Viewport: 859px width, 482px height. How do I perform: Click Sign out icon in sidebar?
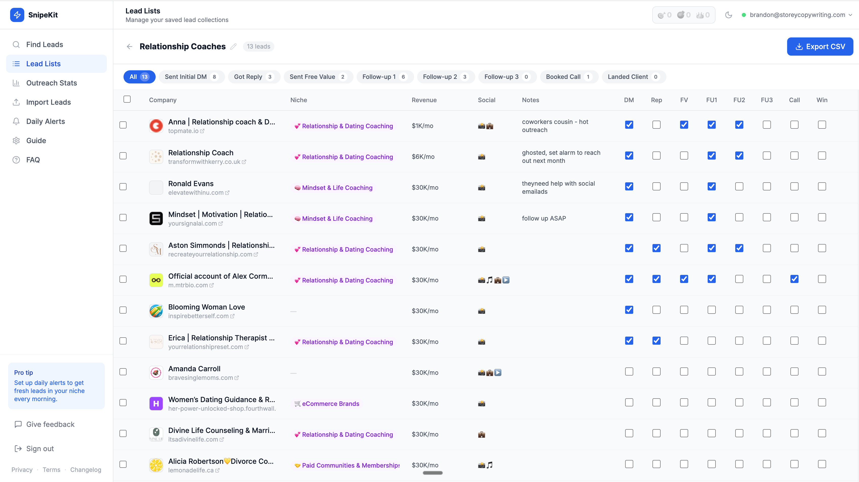click(x=18, y=448)
